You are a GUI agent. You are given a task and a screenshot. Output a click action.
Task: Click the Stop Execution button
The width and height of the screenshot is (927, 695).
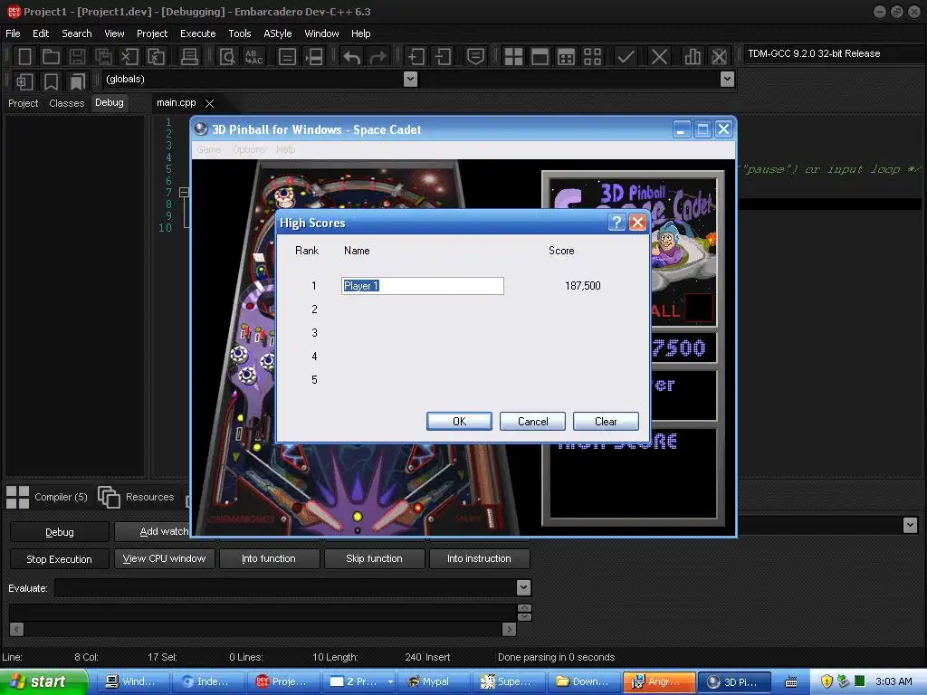pyautogui.click(x=59, y=559)
